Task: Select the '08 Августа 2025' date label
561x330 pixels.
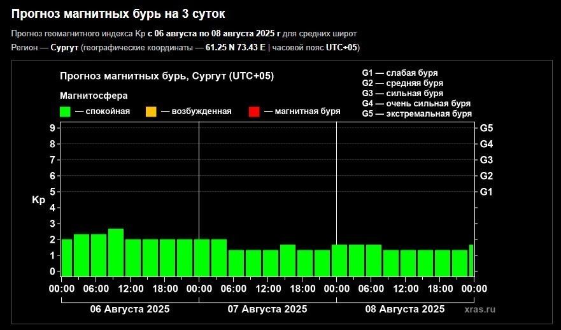Action: click(x=405, y=309)
